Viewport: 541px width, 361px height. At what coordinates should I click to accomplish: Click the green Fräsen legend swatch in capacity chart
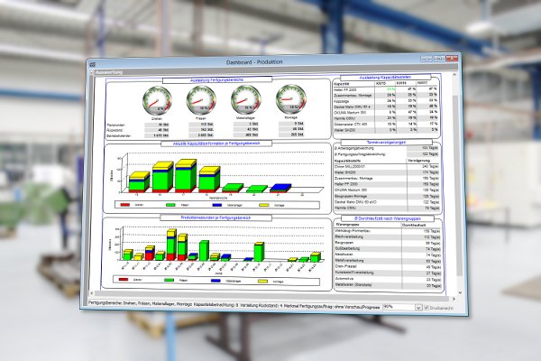coord(170,205)
